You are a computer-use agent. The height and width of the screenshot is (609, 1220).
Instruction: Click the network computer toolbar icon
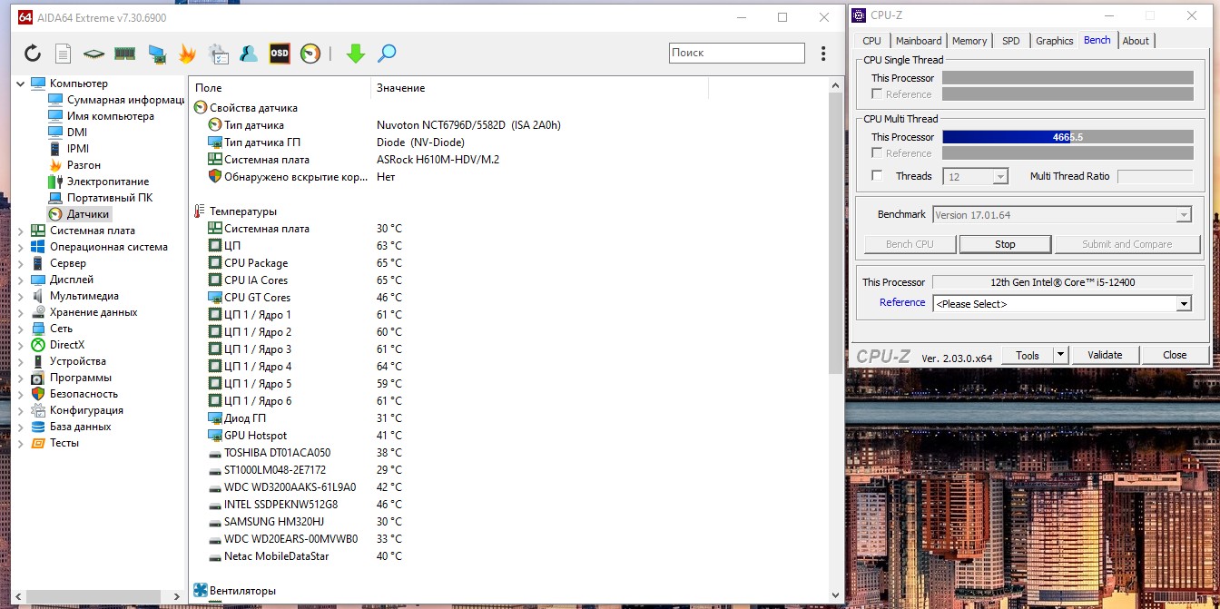[x=156, y=54]
